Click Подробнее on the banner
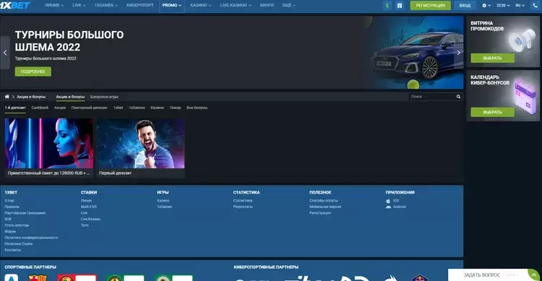The height and width of the screenshot is (281, 542). click(x=33, y=72)
